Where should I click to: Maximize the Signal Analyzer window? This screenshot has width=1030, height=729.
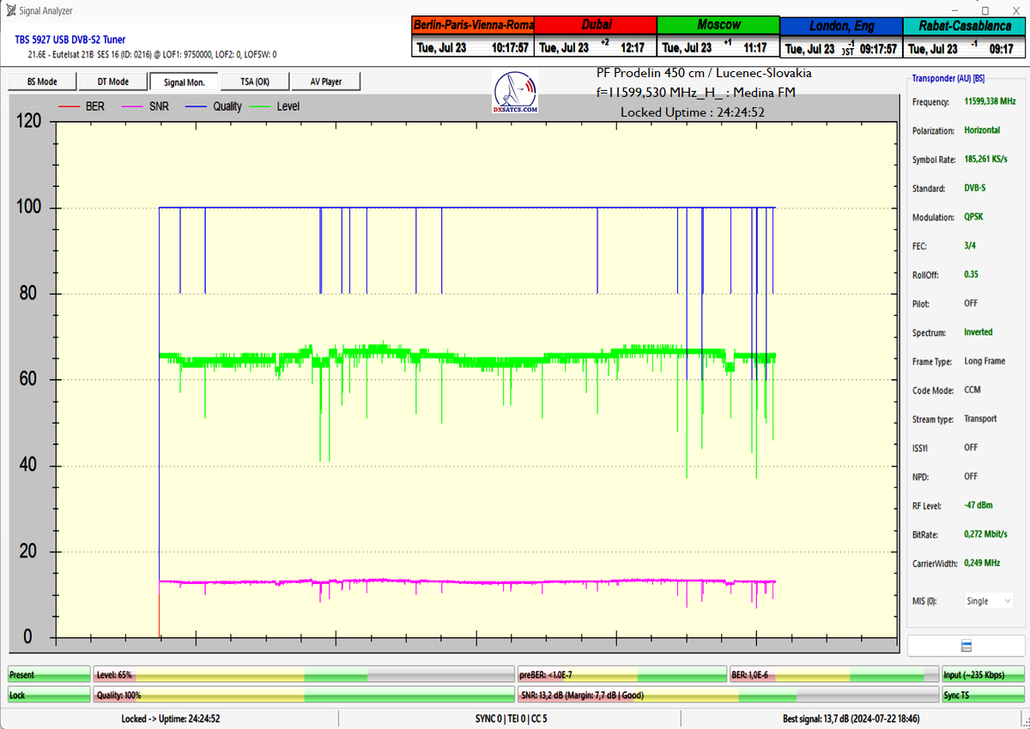pyautogui.click(x=985, y=10)
